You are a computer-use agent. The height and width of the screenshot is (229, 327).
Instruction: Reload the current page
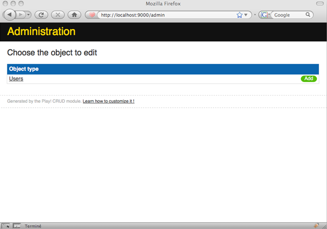point(41,15)
